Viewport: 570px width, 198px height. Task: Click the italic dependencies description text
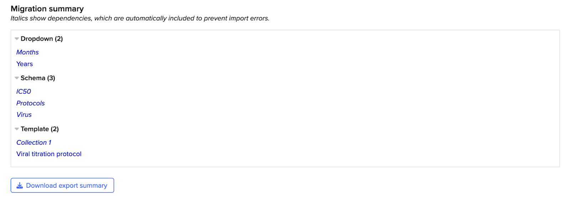coord(140,18)
